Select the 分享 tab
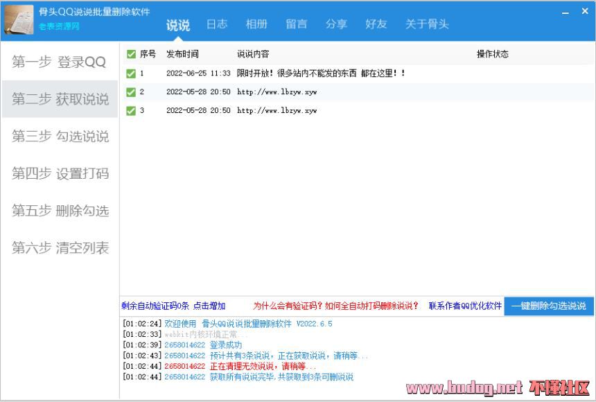 336,24
